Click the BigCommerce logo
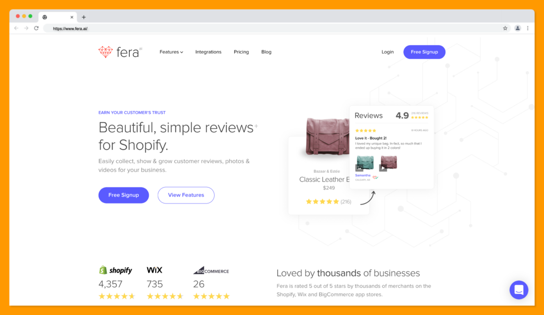 point(211,270)
